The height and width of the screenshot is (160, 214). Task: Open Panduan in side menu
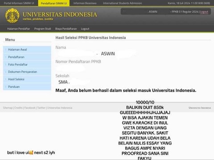point(27,87)
